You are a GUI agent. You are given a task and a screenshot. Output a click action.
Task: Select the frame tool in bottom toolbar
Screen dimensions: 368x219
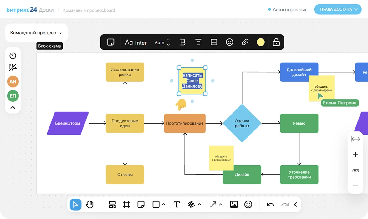[126, 205]
